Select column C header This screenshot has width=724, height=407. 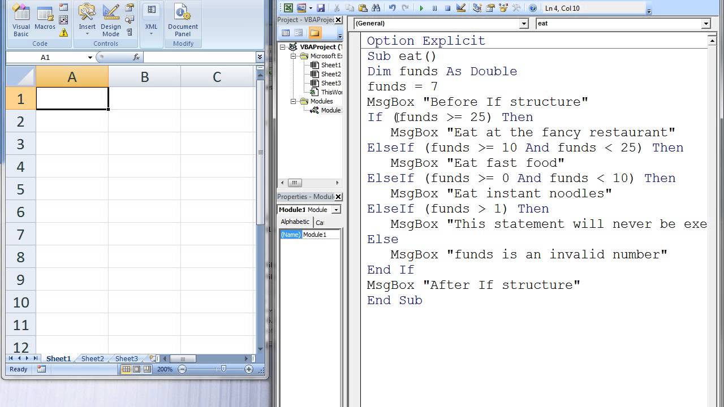pyautogui.click(x=217, y=77)
